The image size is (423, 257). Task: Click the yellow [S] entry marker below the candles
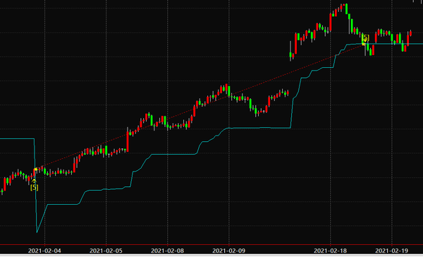(x=35, y=187)
